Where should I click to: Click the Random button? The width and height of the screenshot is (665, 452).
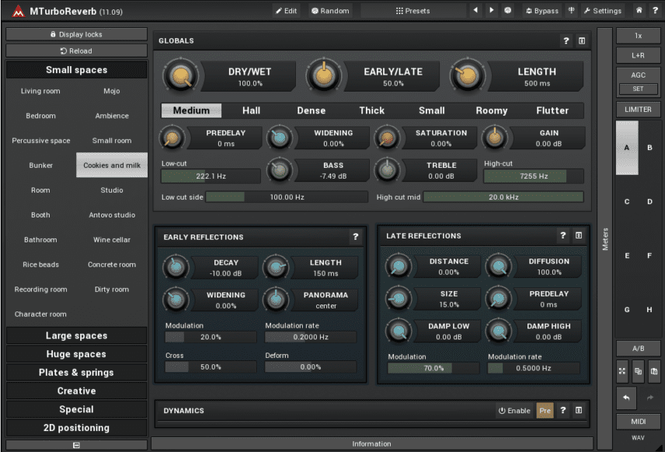(330, 11)
